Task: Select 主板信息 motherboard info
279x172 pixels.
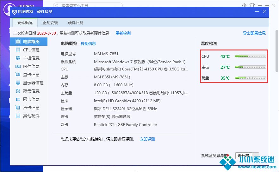Action: [31, 58]
